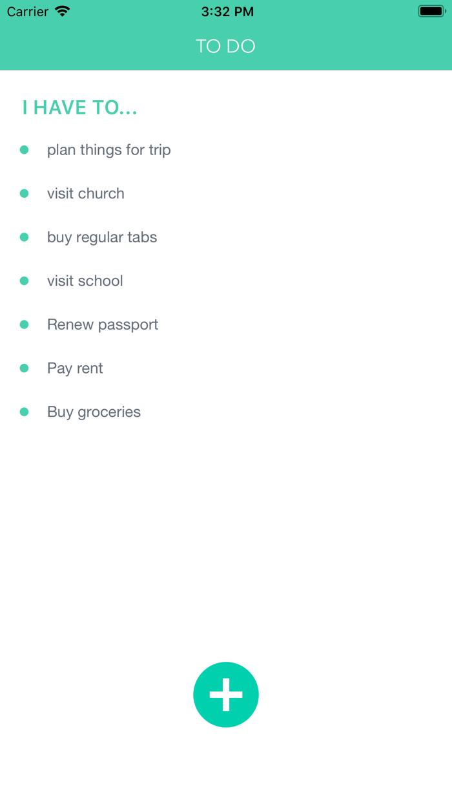Tap bullet beside 'plan things for trip'

pos(25,150)
